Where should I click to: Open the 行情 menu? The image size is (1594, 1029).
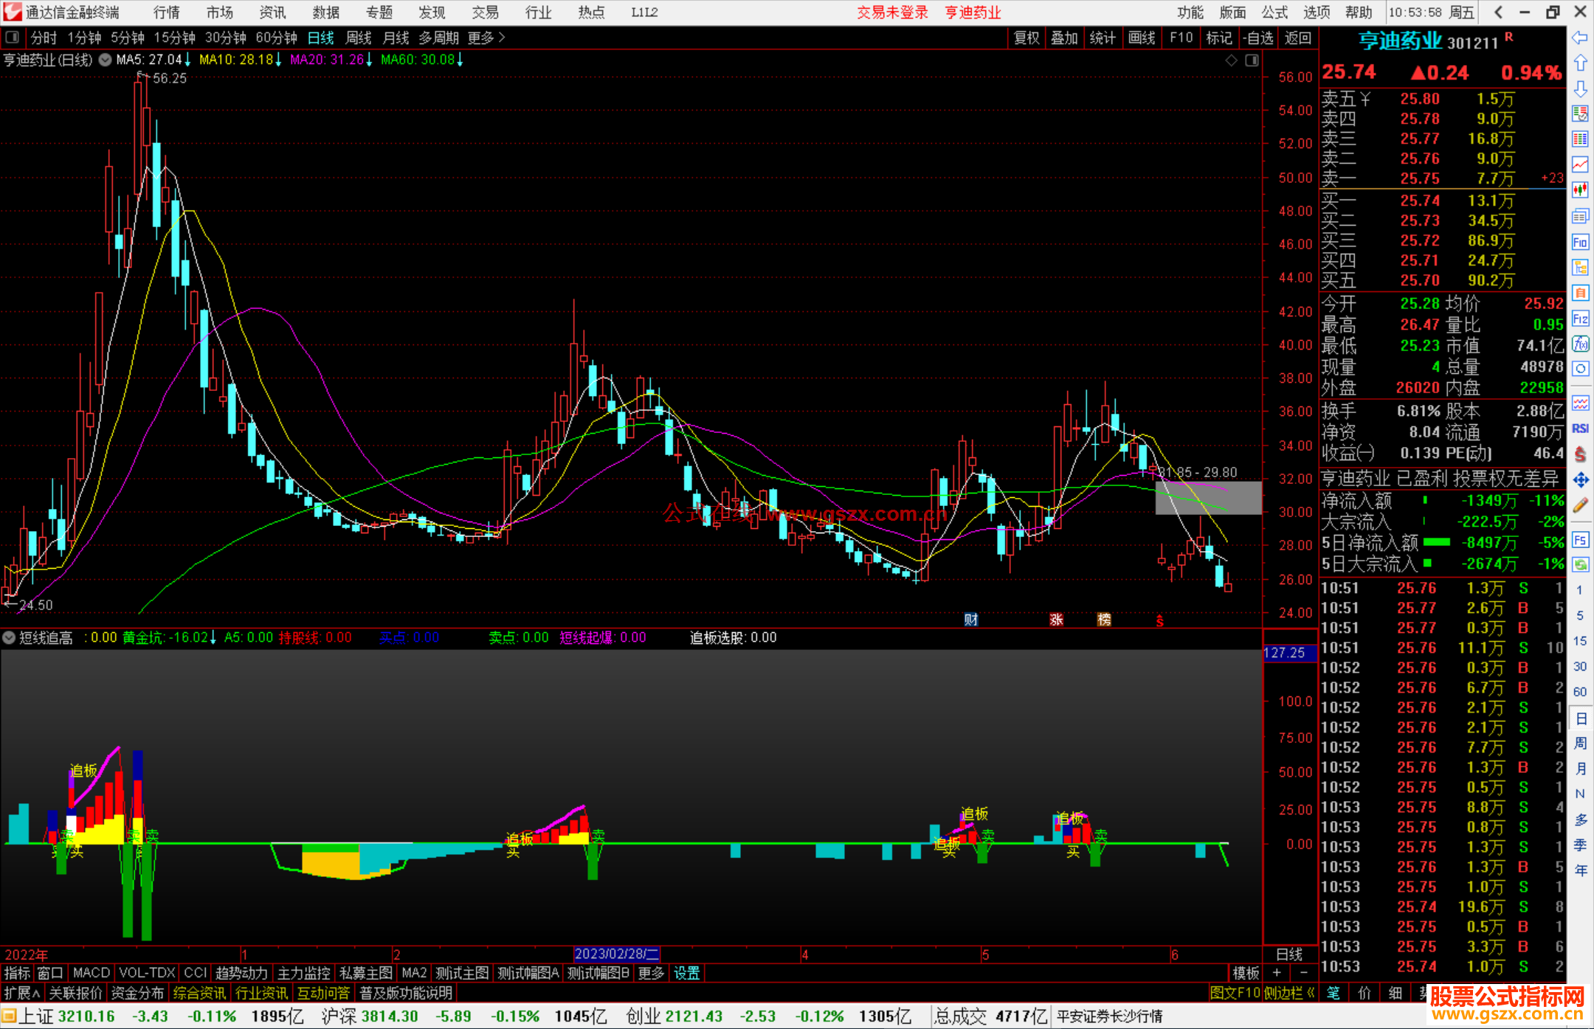click(166, 13)
